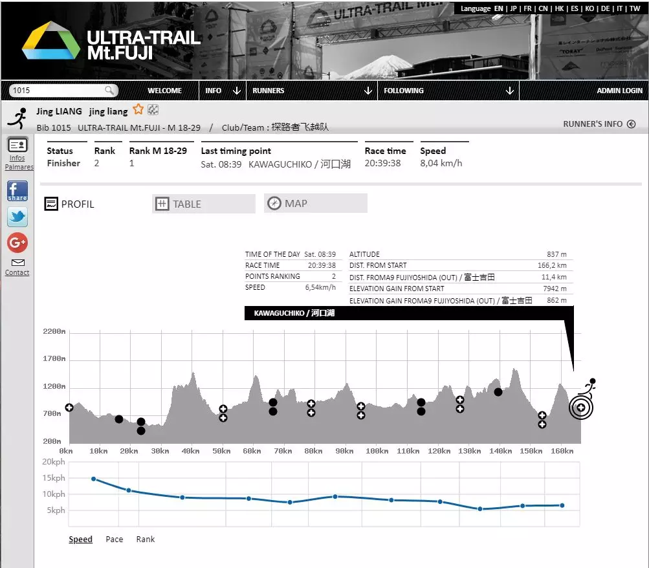Image resolution: width=649 pixels, height=568 pixels.
Task: Switch language to HK
Action: (559, 8)
